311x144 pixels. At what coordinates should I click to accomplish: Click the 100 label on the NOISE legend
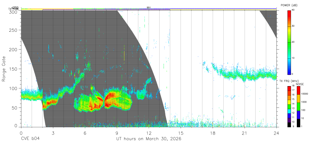[304, 110]
